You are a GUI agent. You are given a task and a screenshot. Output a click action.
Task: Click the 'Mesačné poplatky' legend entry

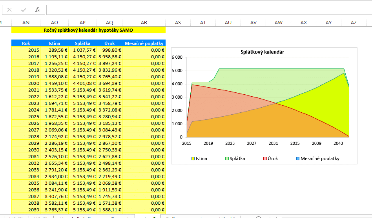(x=318, y=159)
